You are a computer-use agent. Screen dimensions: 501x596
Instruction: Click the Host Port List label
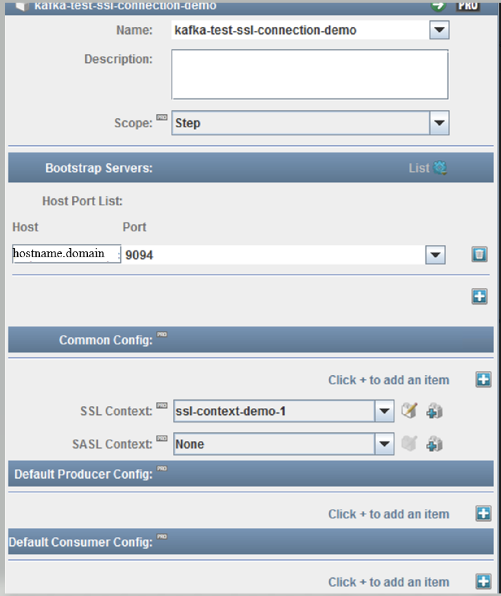point(82,201)
